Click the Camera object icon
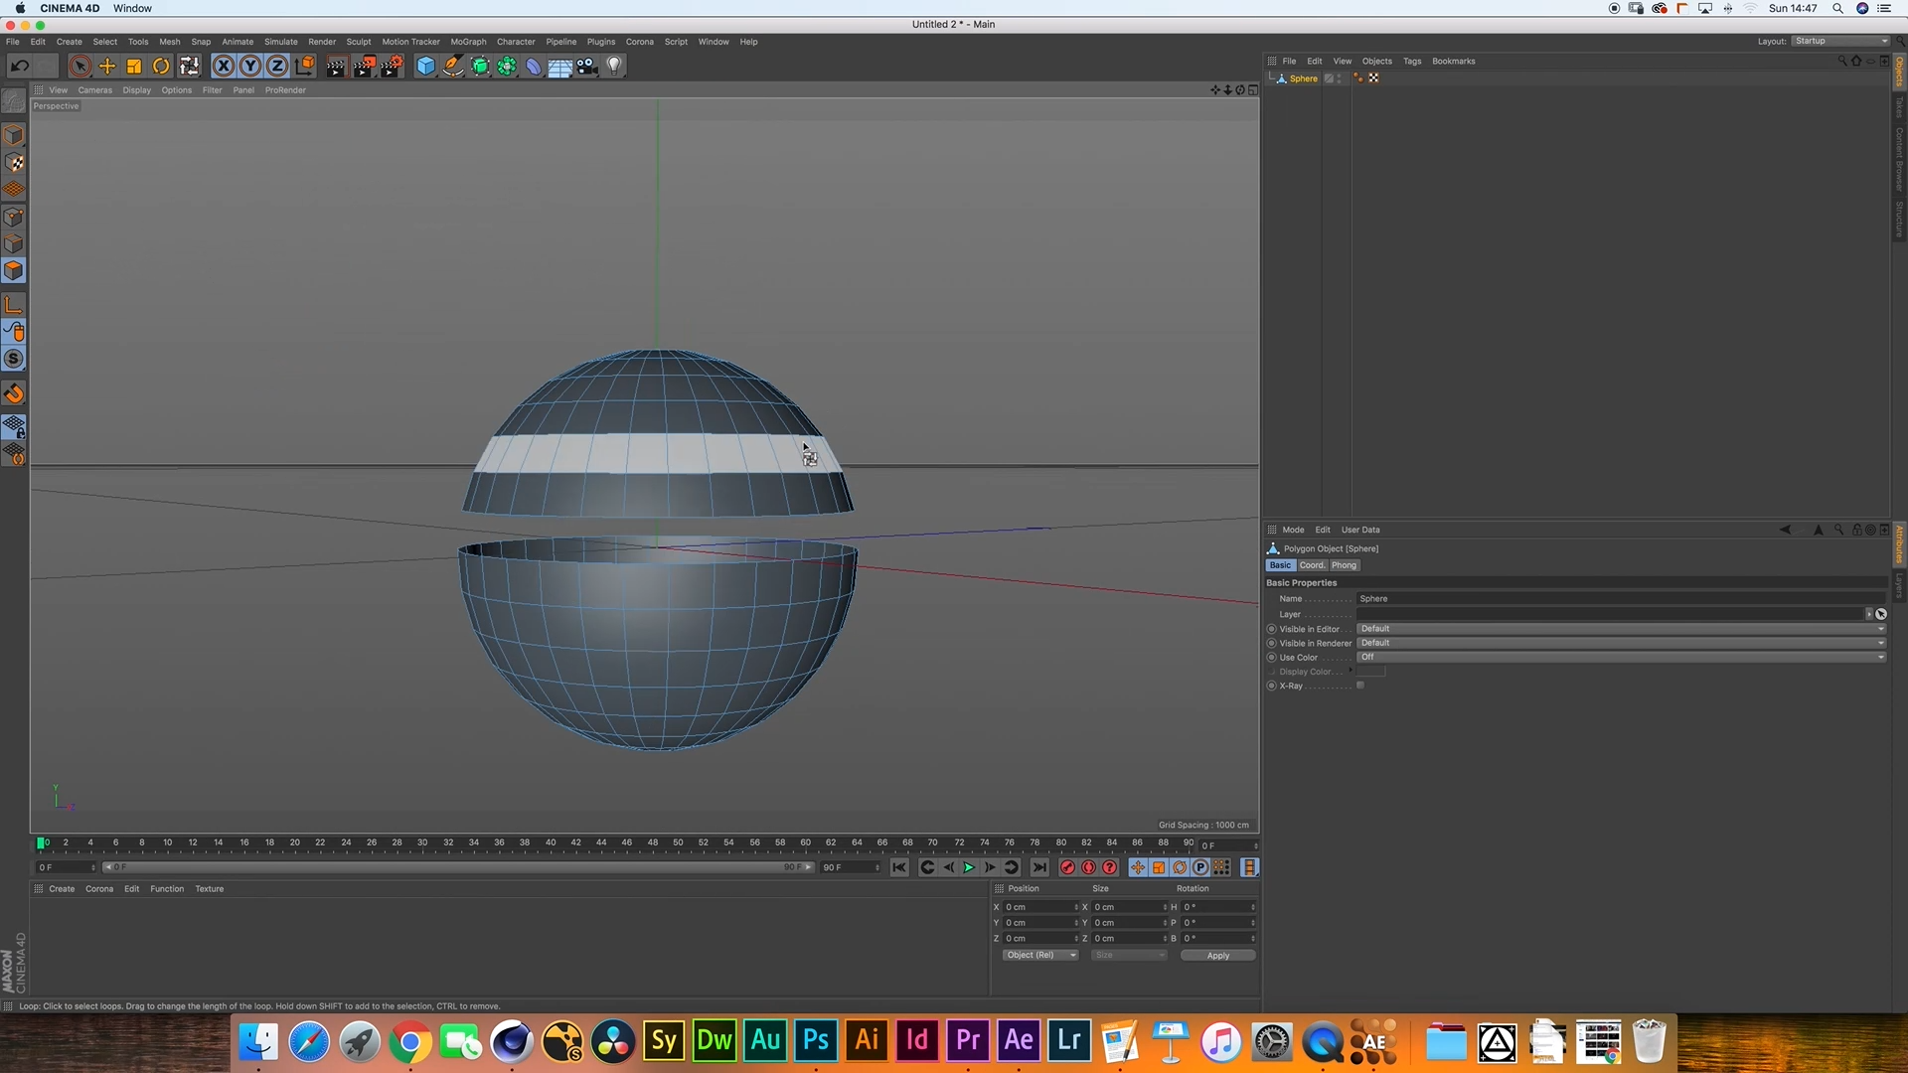The image size is (1908, 1073). tap(587, 67)
